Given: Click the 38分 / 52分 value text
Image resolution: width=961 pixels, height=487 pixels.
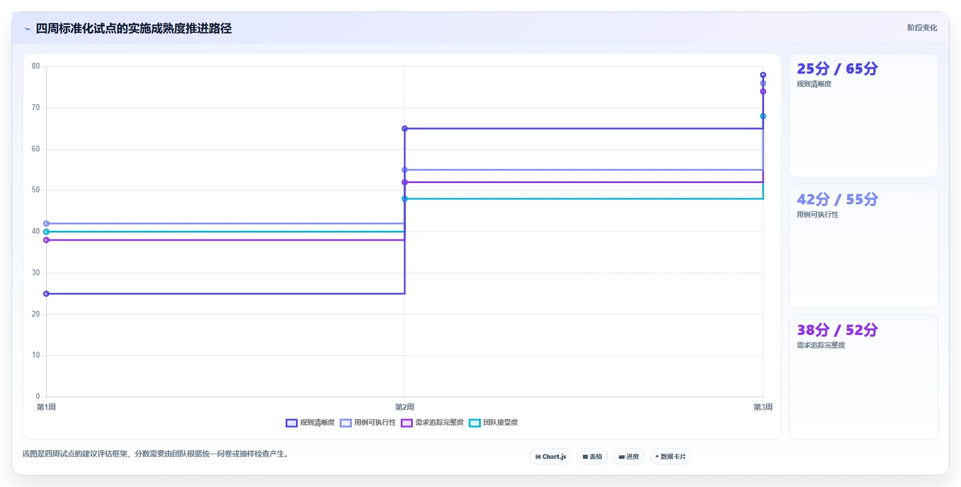Looking at the screenshot, I should click(x=837, y=330).
